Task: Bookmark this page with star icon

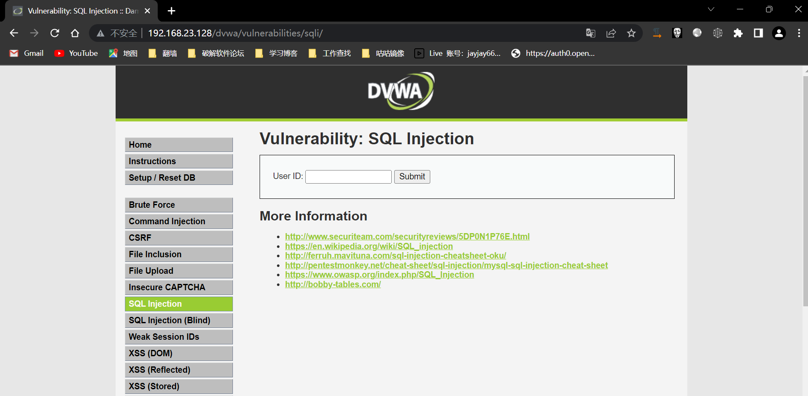Action: 631,33
